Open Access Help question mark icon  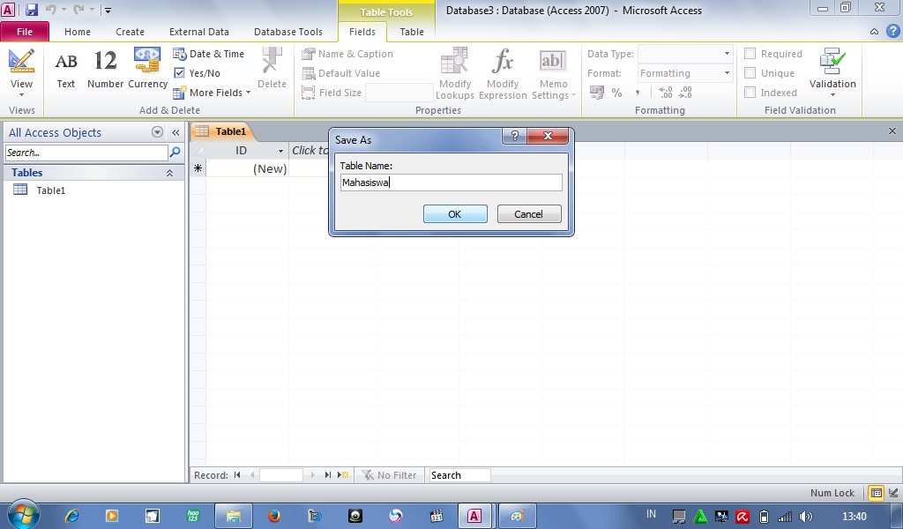(892, 31)
